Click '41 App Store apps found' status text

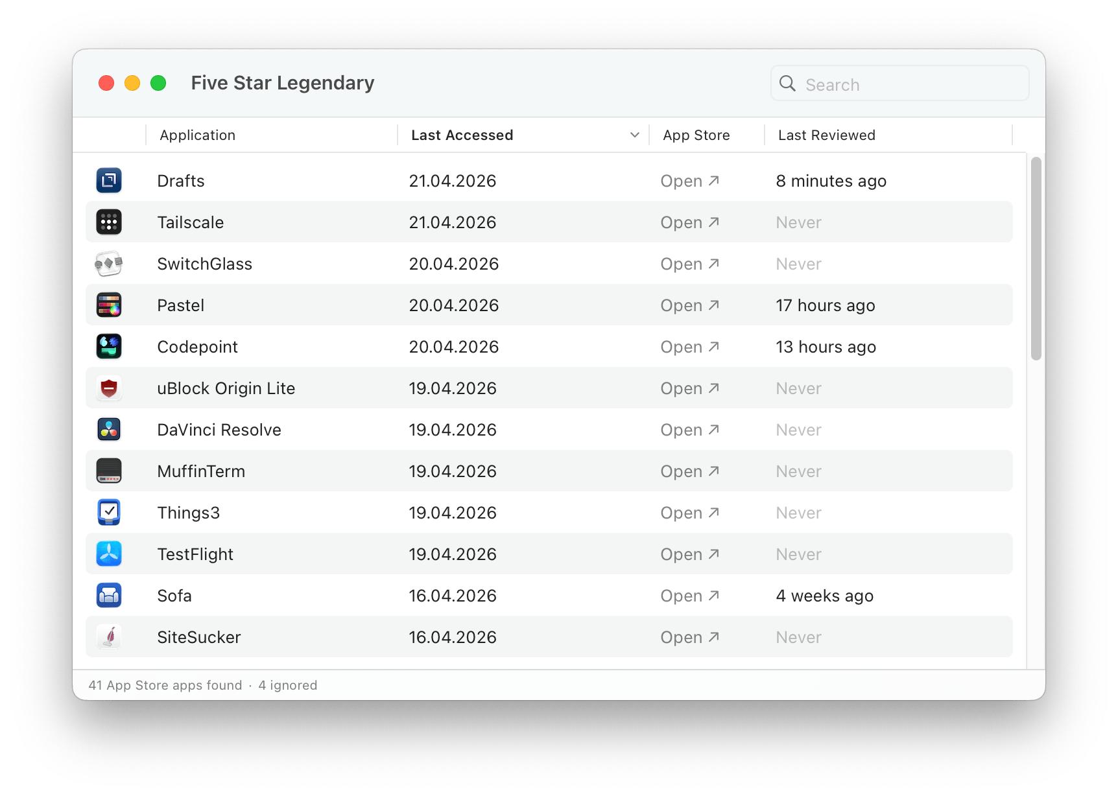[x=165, y=685]
